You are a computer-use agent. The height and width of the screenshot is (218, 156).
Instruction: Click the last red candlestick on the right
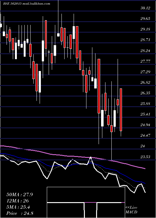click(121, 110)
